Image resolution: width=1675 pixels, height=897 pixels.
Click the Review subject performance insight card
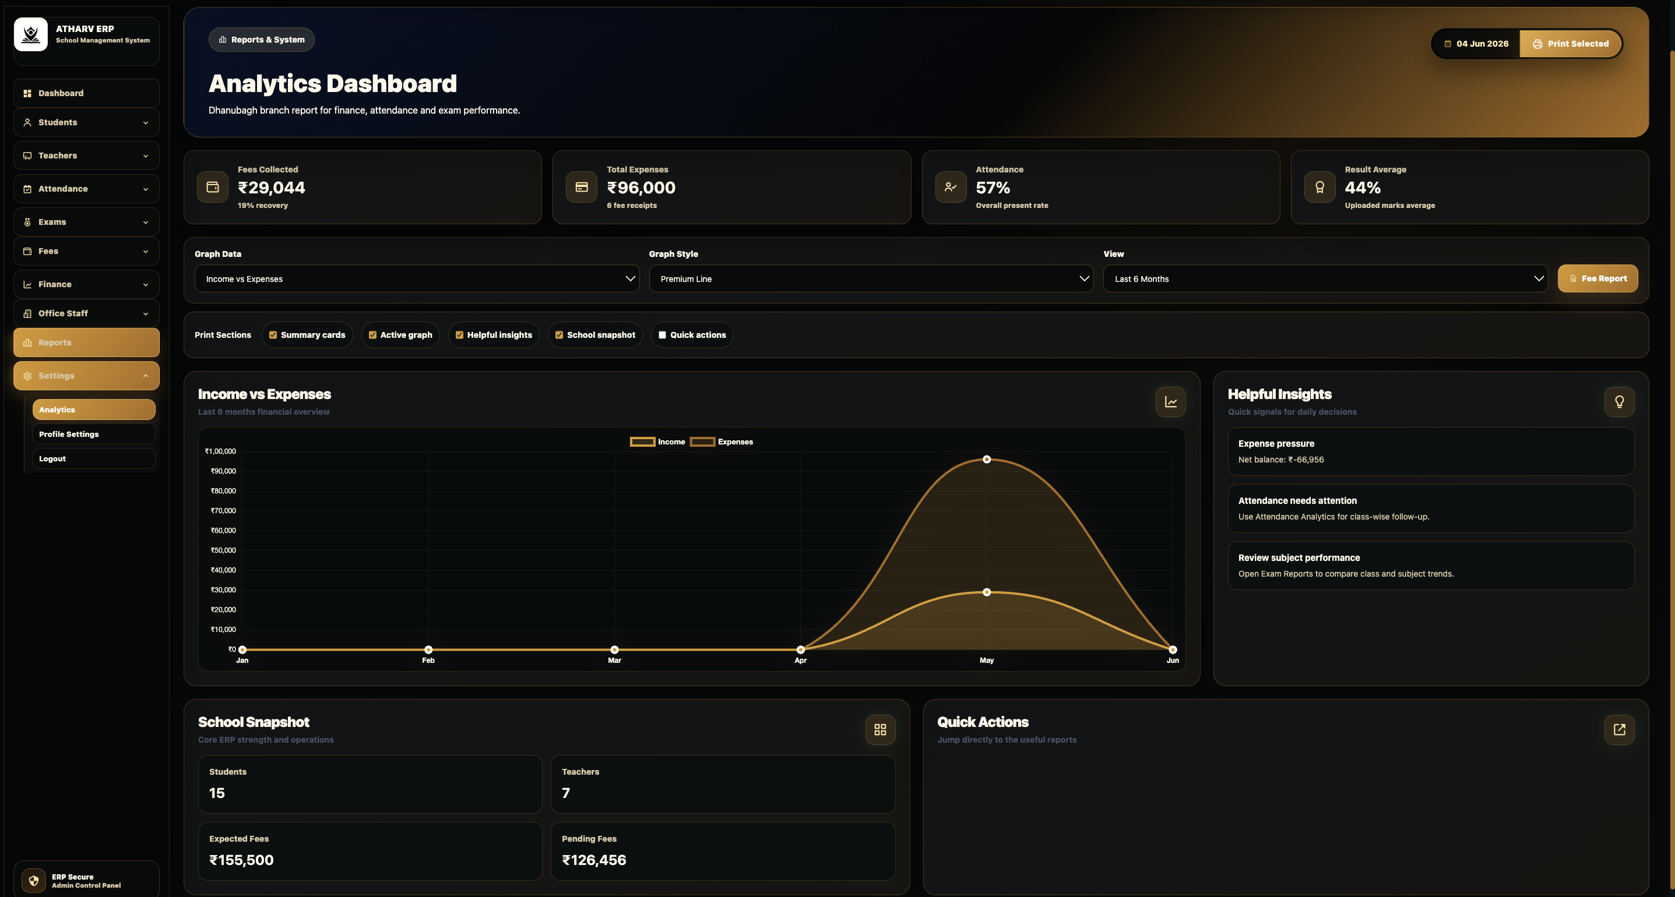[x=1431, y=566]
